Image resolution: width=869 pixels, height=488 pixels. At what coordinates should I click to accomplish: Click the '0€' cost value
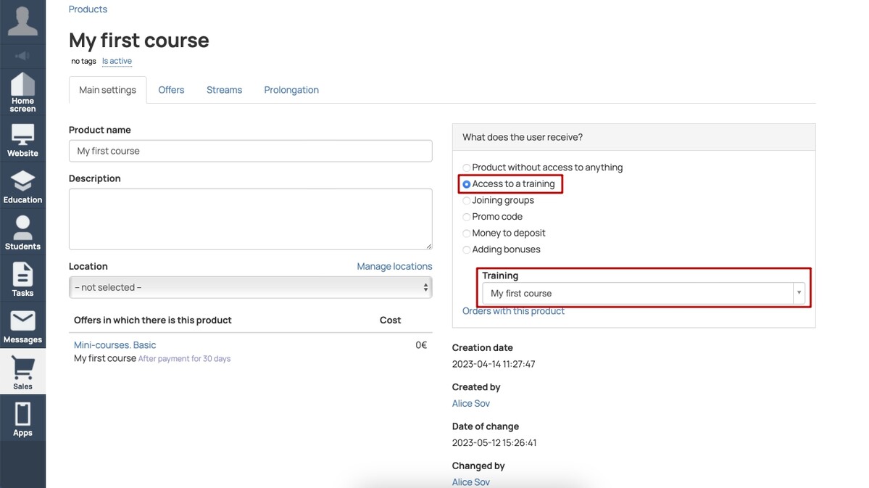click(421, 345)
